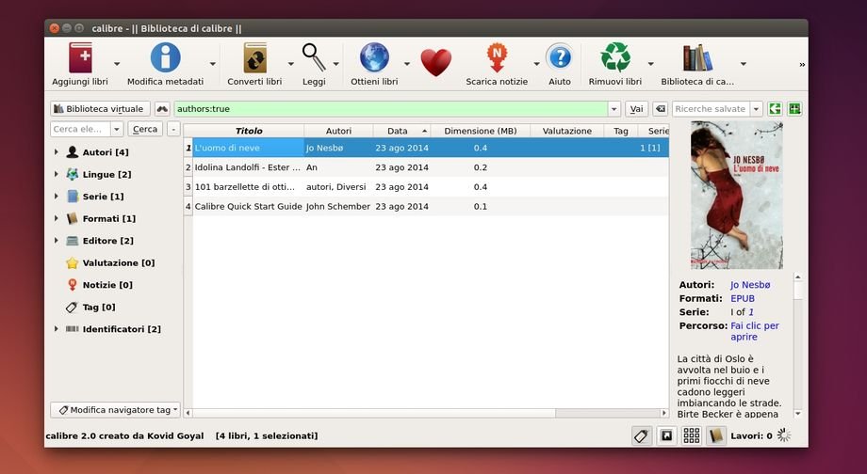
Task: Toggle the book details panel button
Action: pos(716,435)
